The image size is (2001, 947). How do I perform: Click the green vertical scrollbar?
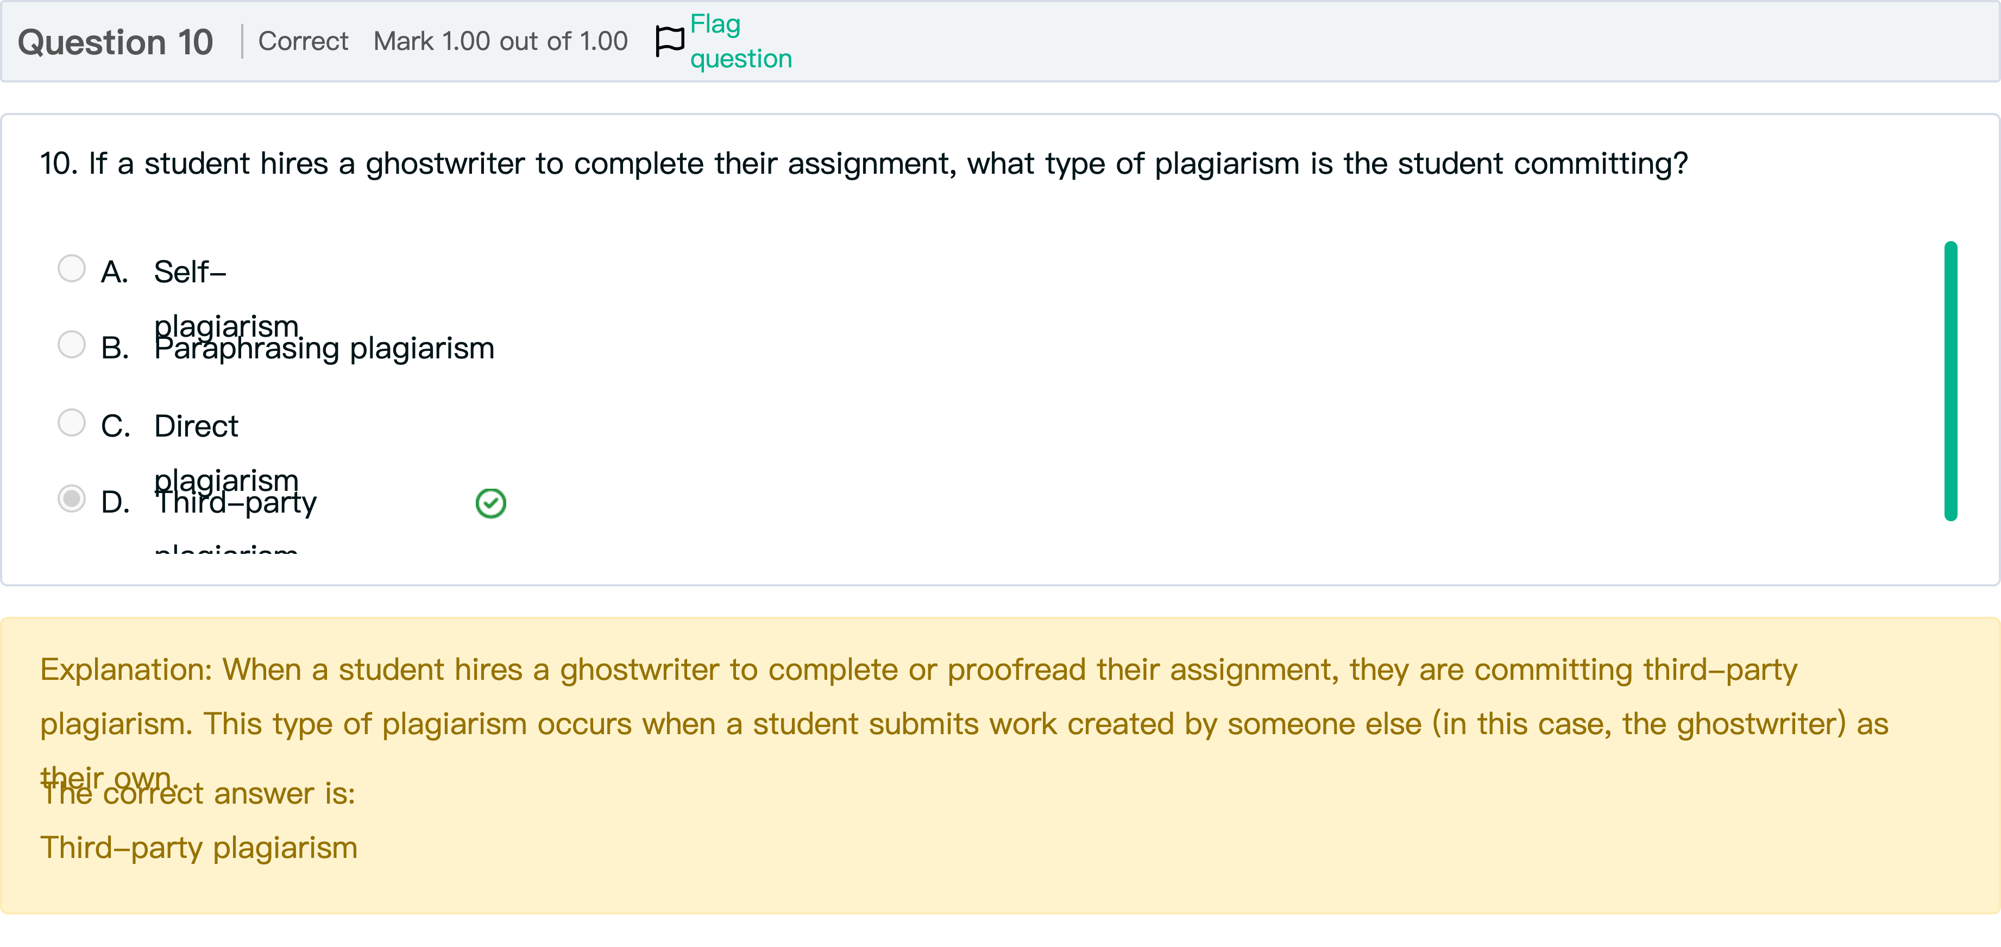pyautogui.click(x=1950, y=381)
